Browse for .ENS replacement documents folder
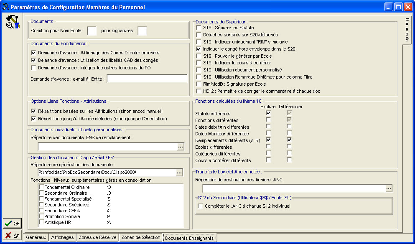Viewport: 415px width, 244px height. [x=181, y=147]
